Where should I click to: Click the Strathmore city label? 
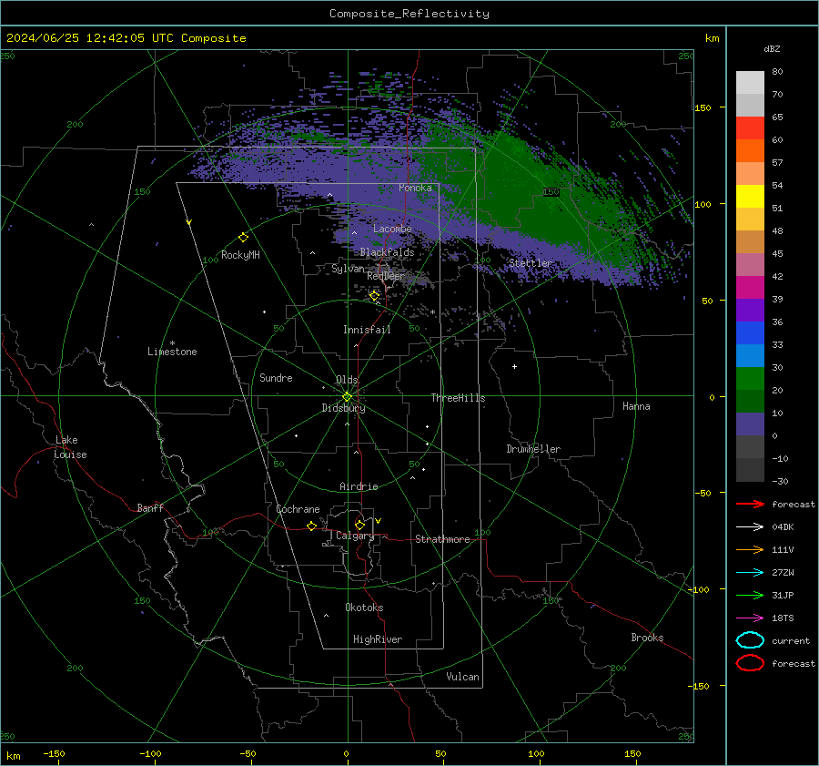[x=442, y=539]
